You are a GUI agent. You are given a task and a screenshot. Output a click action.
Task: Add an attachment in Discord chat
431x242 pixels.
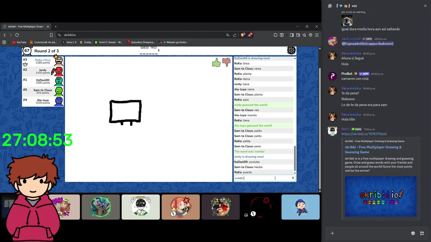click(332, 233)
